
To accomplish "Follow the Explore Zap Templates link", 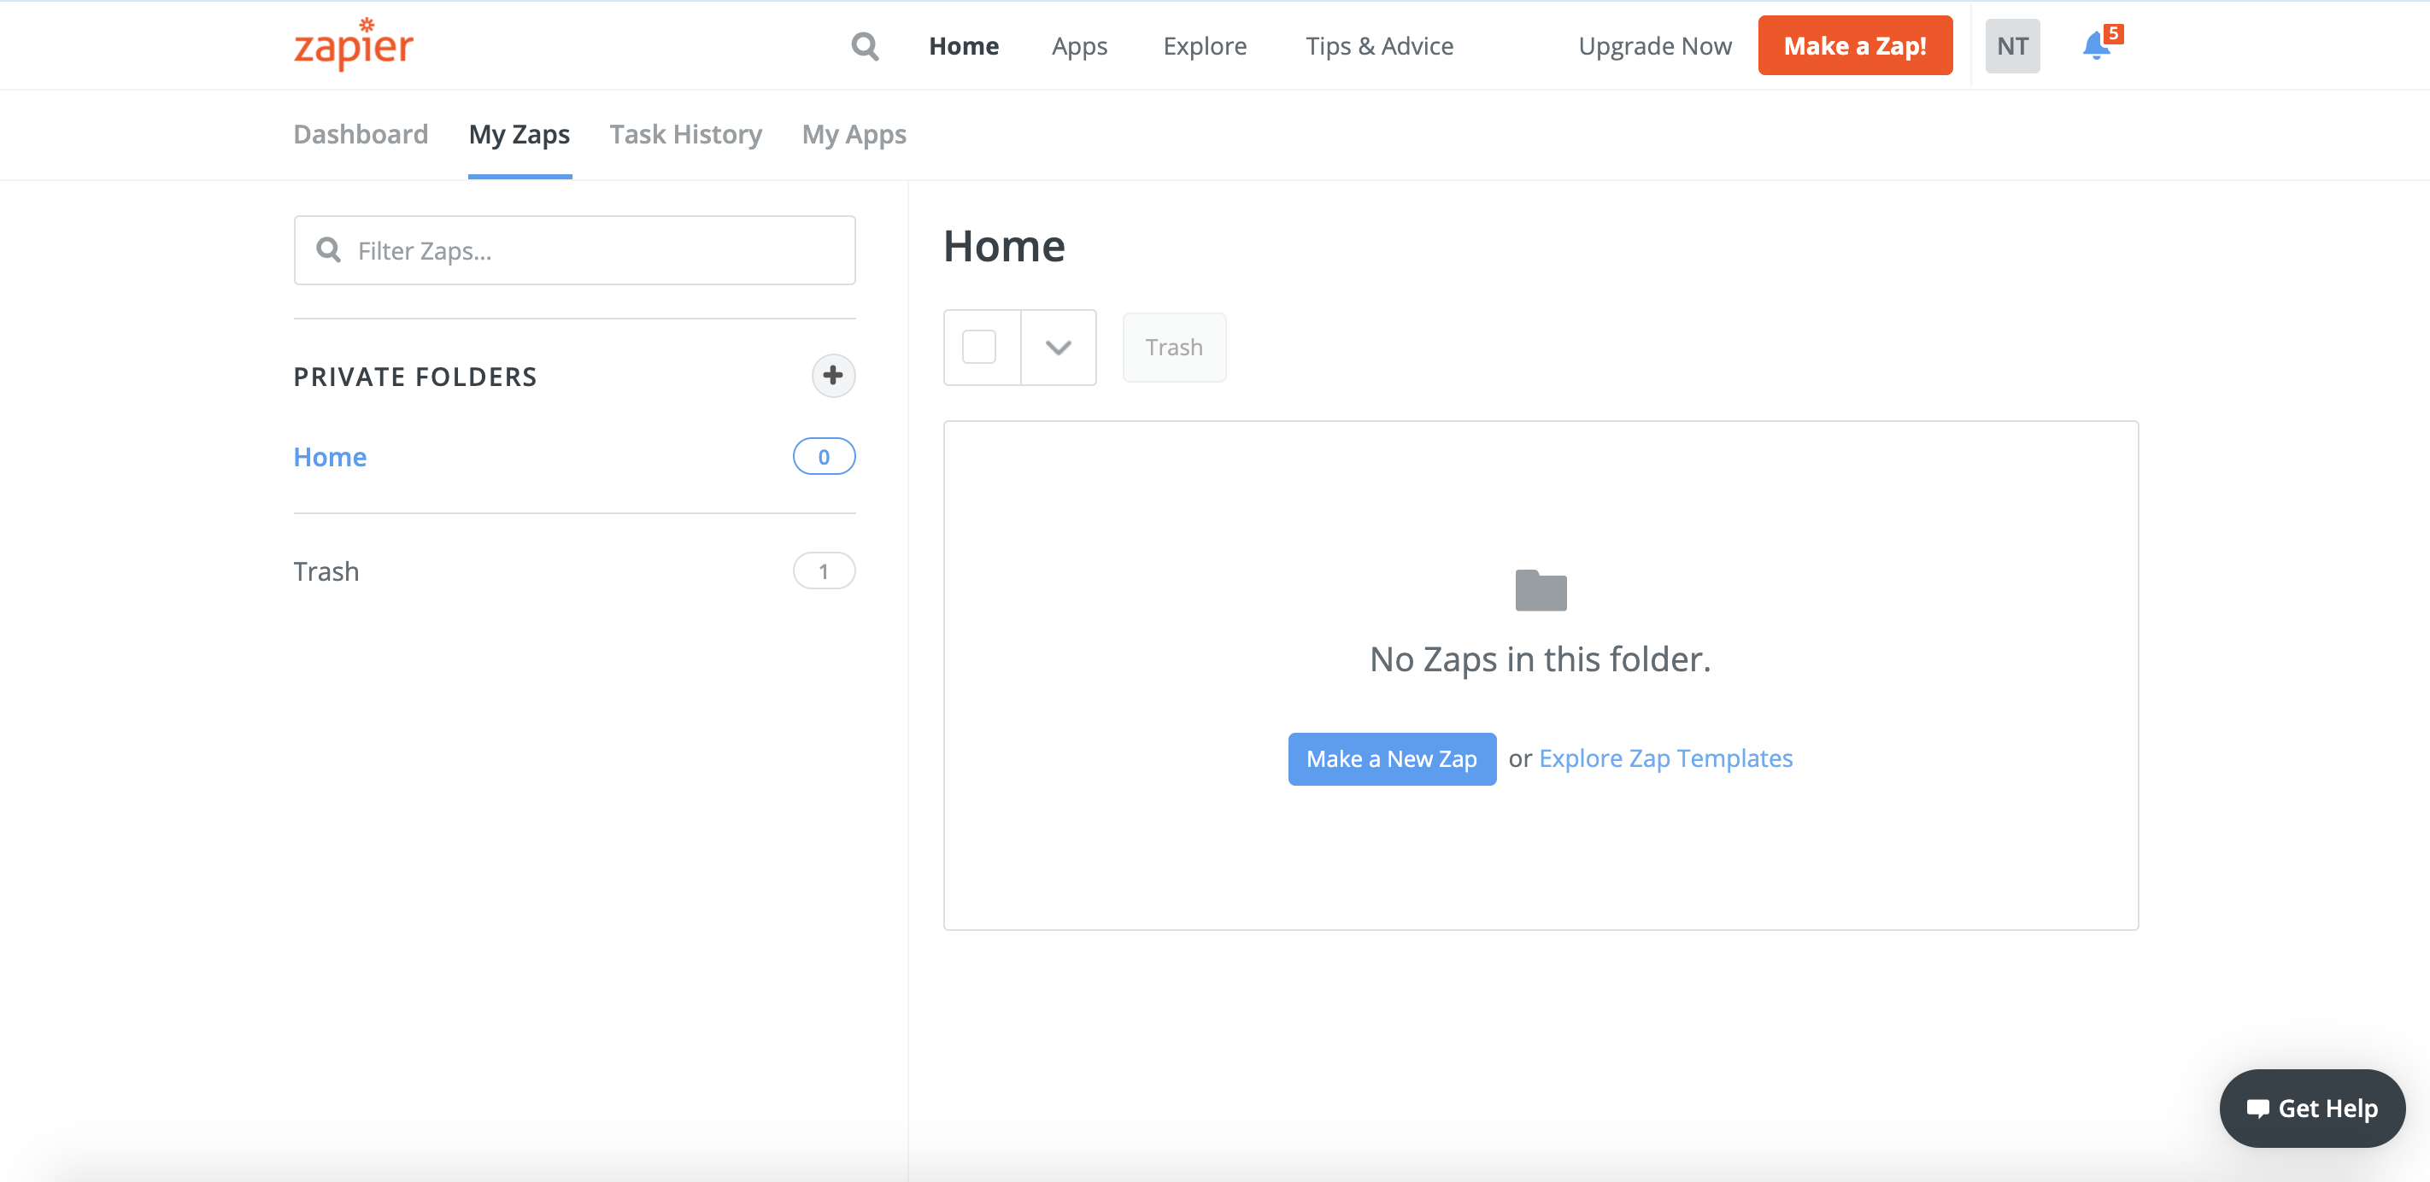I will (1665, 758).
